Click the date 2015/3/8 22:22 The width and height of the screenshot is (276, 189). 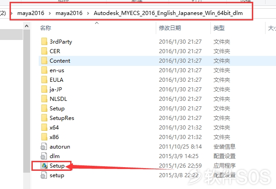click(179, 175)
